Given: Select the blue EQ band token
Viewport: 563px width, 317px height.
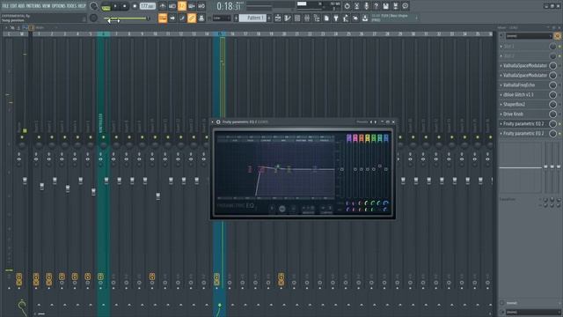Looking at the screenshot, I should pos(386,138).
